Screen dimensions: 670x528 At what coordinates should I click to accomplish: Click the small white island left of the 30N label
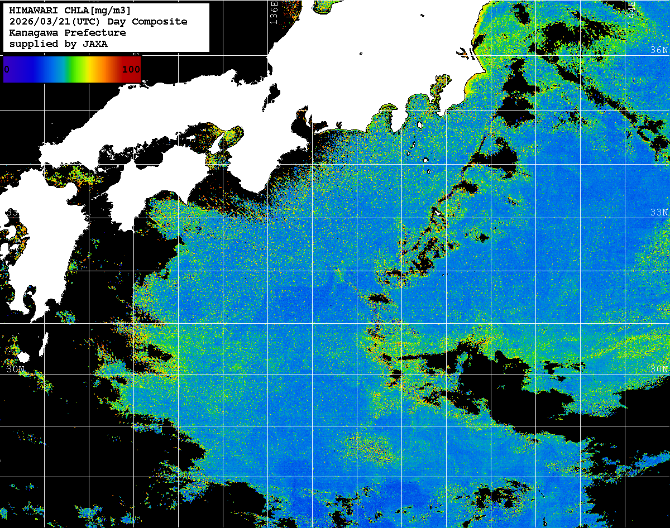[23, 357]
